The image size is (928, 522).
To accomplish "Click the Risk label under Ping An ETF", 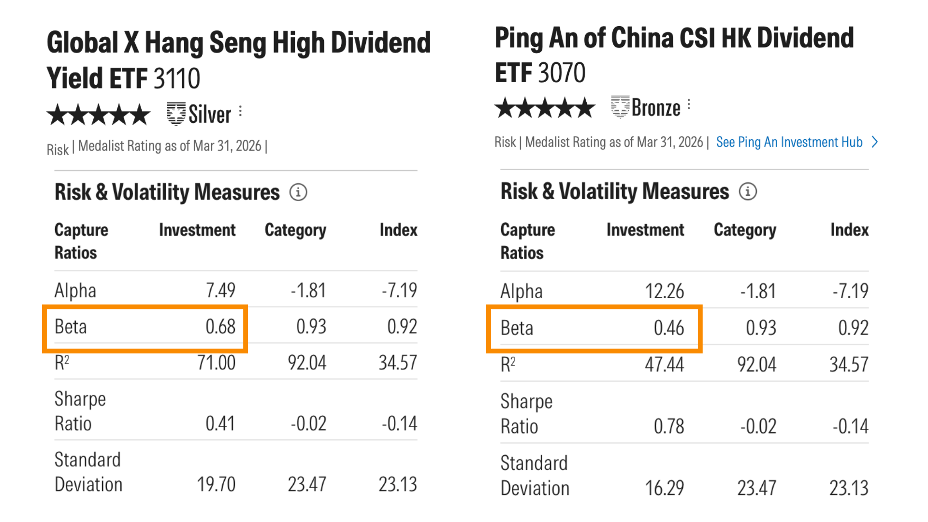I will point(505,142).
